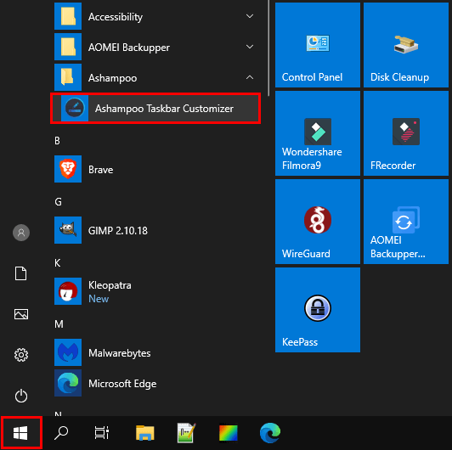Open the rainbow-colored taskbar app
The image size is (452, 450).
229,433
